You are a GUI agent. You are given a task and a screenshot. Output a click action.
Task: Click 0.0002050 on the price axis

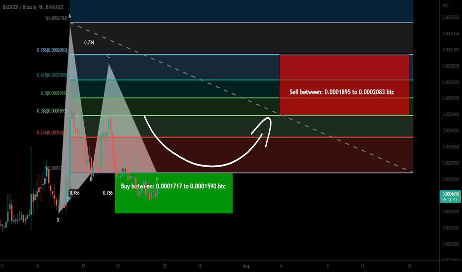point(451,66)
